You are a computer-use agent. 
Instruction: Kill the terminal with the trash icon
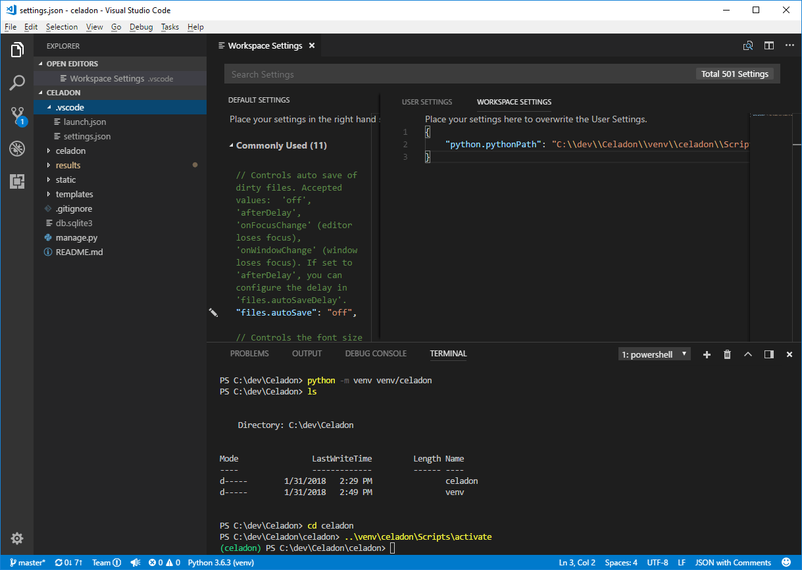point(727,354)
